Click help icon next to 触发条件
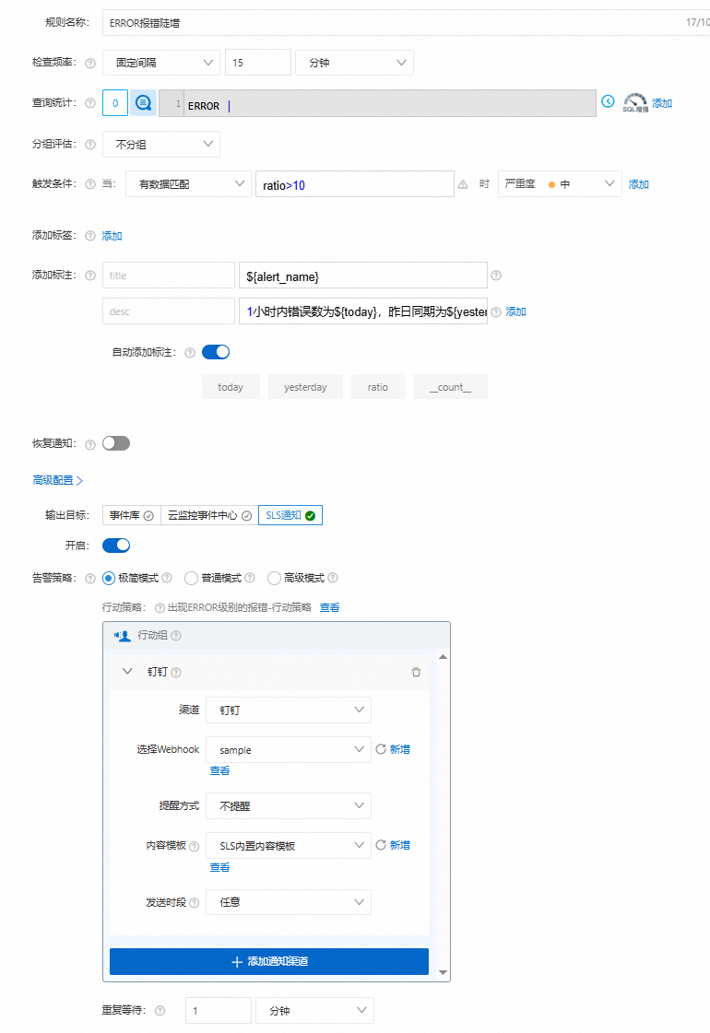This screenshot has width=710, height=1033. point(90,184)
